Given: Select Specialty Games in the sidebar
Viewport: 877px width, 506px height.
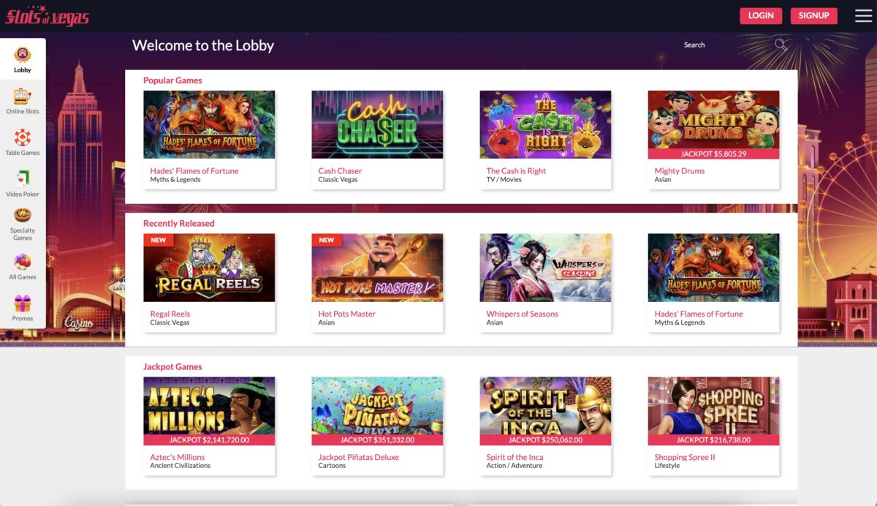Looking at the screenshot, I should (x=23, y=216).
